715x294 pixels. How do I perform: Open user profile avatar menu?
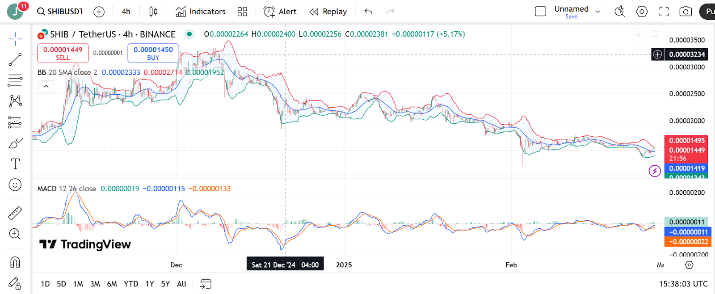15,11
